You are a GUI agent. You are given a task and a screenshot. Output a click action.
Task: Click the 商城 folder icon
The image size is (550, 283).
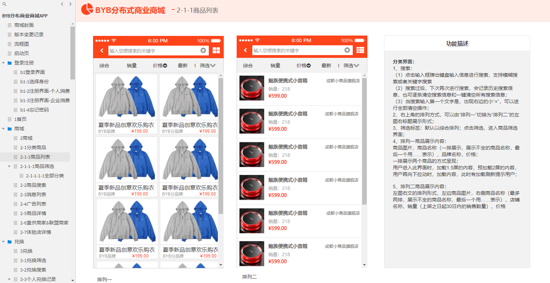10,129
